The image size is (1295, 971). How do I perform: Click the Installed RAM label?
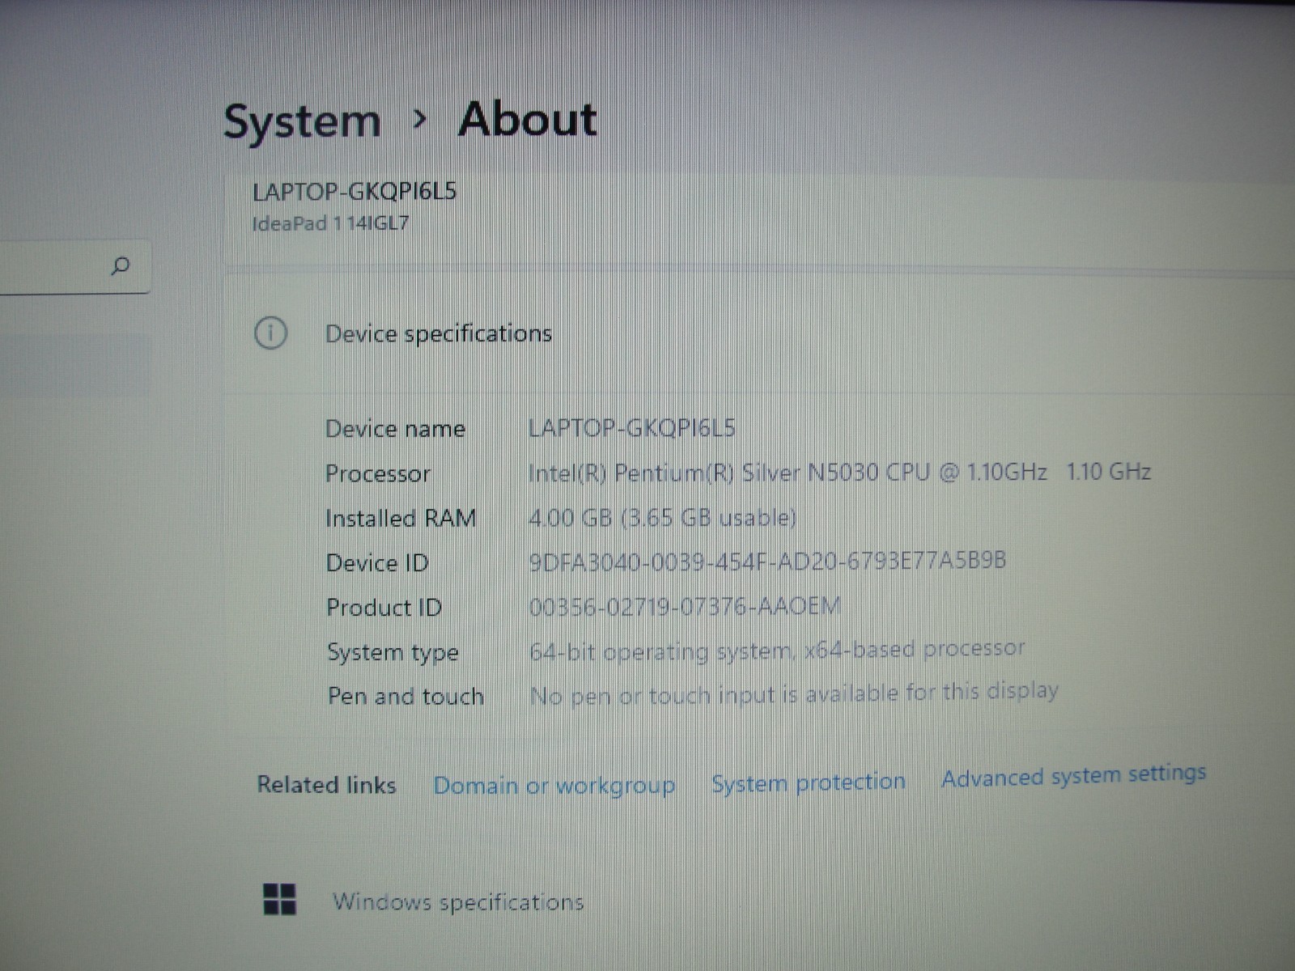(x=400, y=518)
